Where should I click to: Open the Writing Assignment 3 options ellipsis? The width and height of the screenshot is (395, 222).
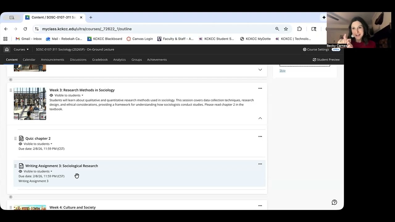[x=260, y=164]
